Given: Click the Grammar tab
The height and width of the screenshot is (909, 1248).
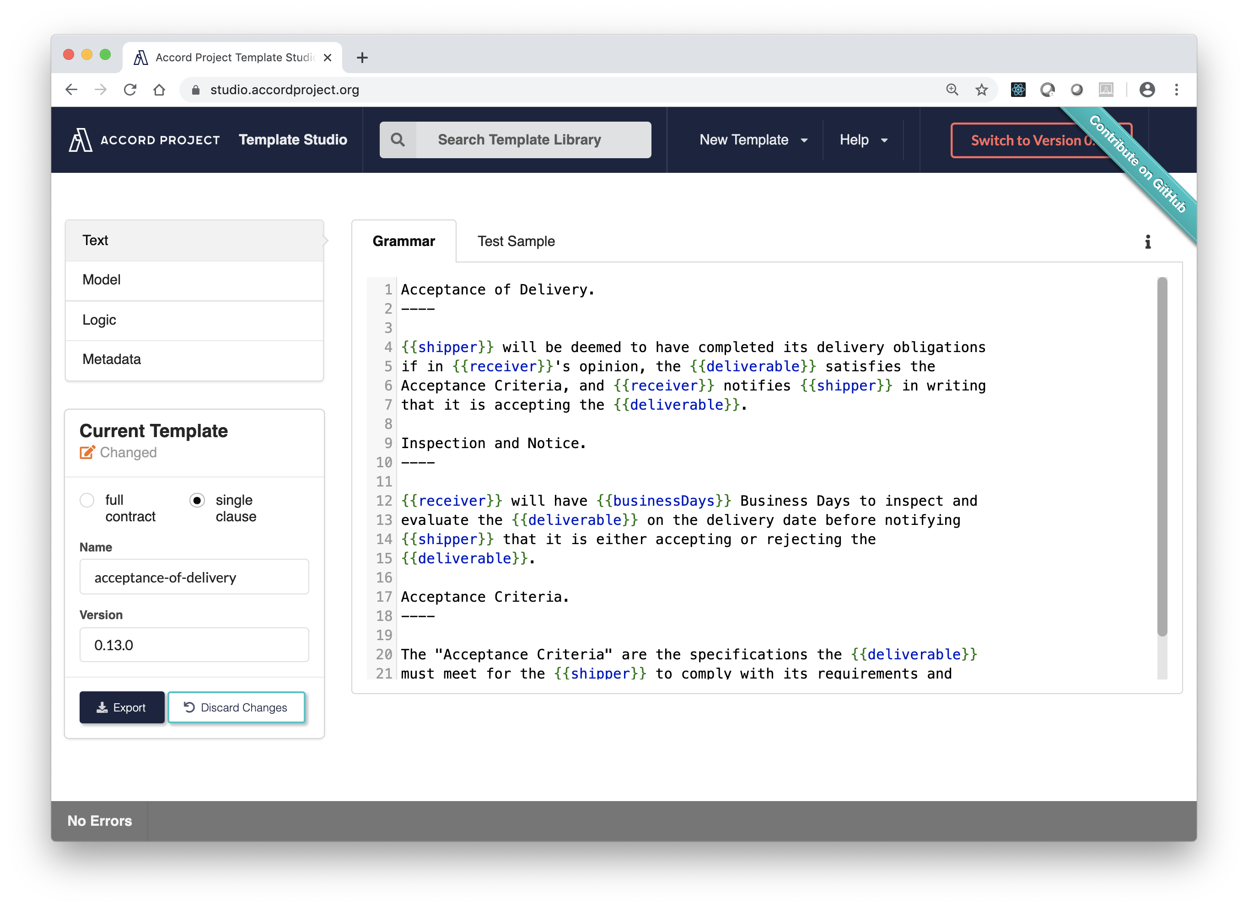Looking at the screenshot, I should pos(403,241).
